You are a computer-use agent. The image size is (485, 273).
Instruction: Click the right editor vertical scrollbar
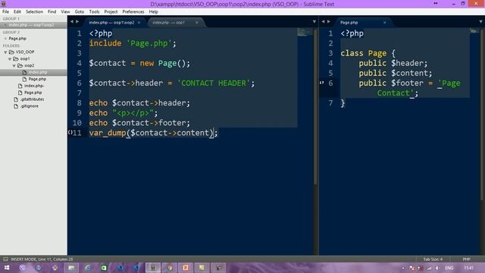[483, 115]
